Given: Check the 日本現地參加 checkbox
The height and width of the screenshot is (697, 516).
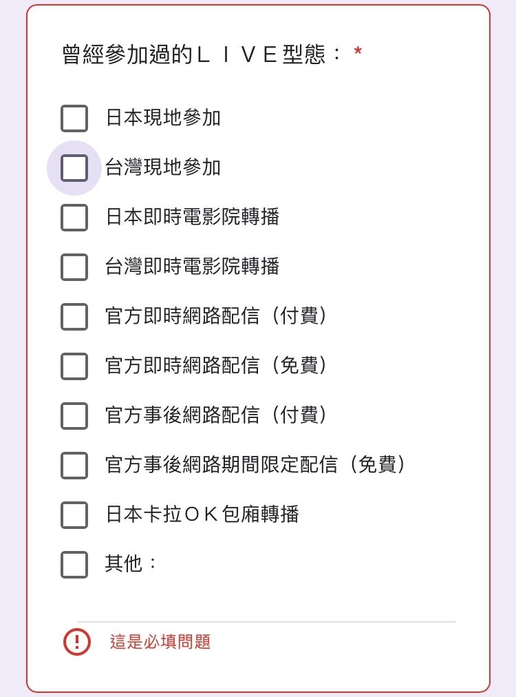Looking at the screenshot, I should 74,118.
